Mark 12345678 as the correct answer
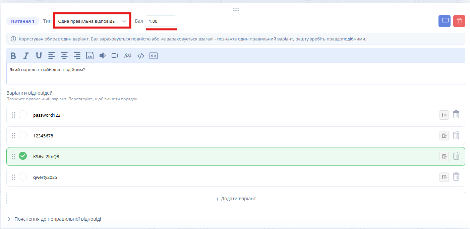Viewport: 470px width, 229px height. click(23, 135)
